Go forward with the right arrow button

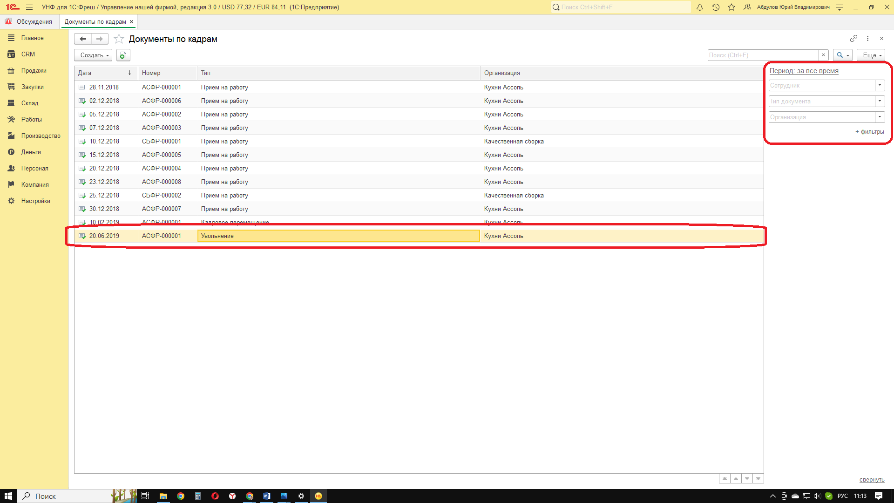coord(100,39)
